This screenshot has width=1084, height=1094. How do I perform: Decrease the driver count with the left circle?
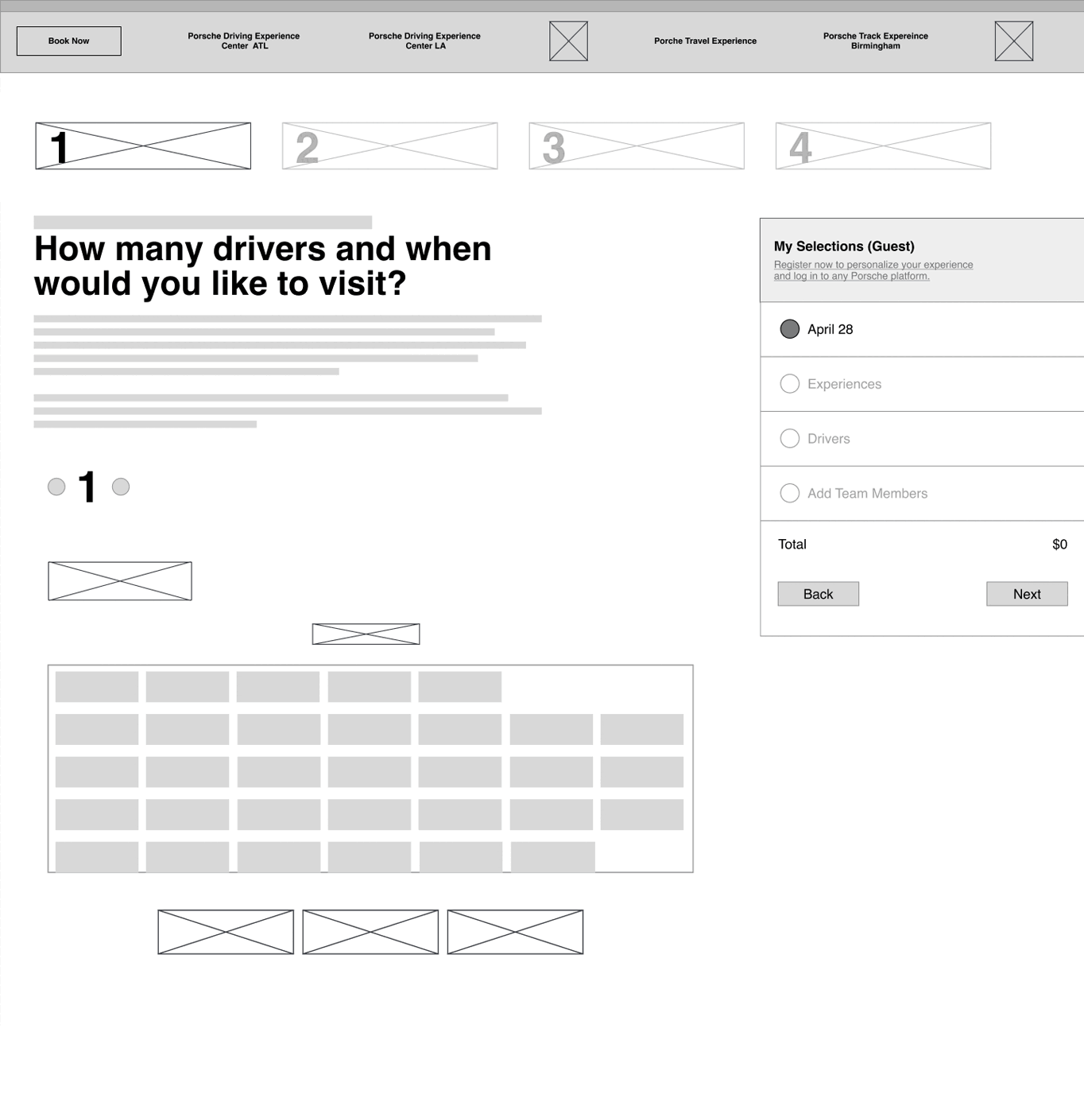click(56, 487)
